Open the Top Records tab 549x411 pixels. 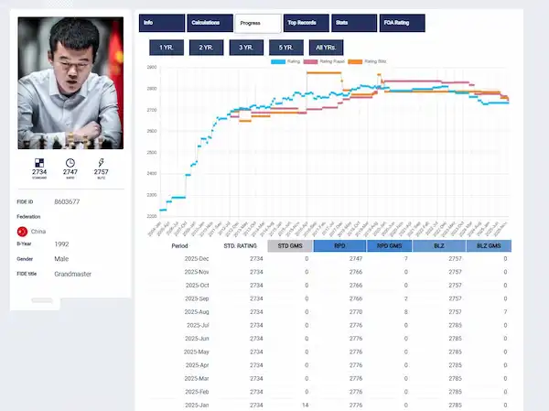coord(307,23)
